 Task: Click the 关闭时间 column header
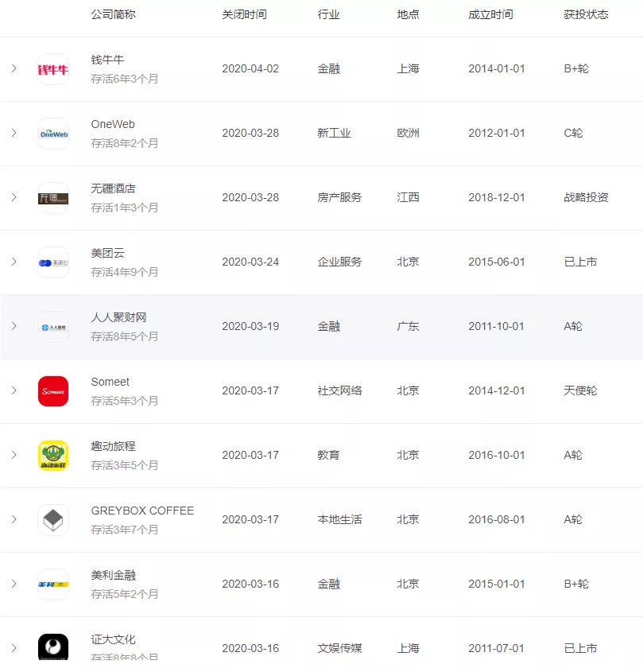pyautogui.click(x=245, y=14)
